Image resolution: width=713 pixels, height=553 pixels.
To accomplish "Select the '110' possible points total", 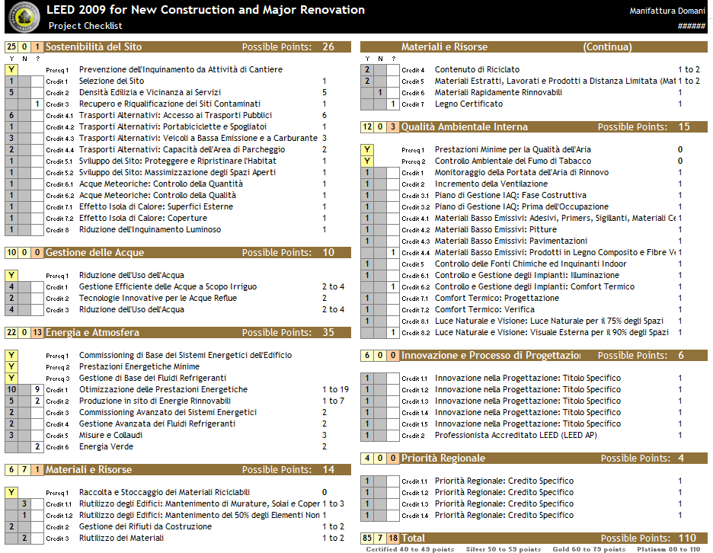I will 687,538.
